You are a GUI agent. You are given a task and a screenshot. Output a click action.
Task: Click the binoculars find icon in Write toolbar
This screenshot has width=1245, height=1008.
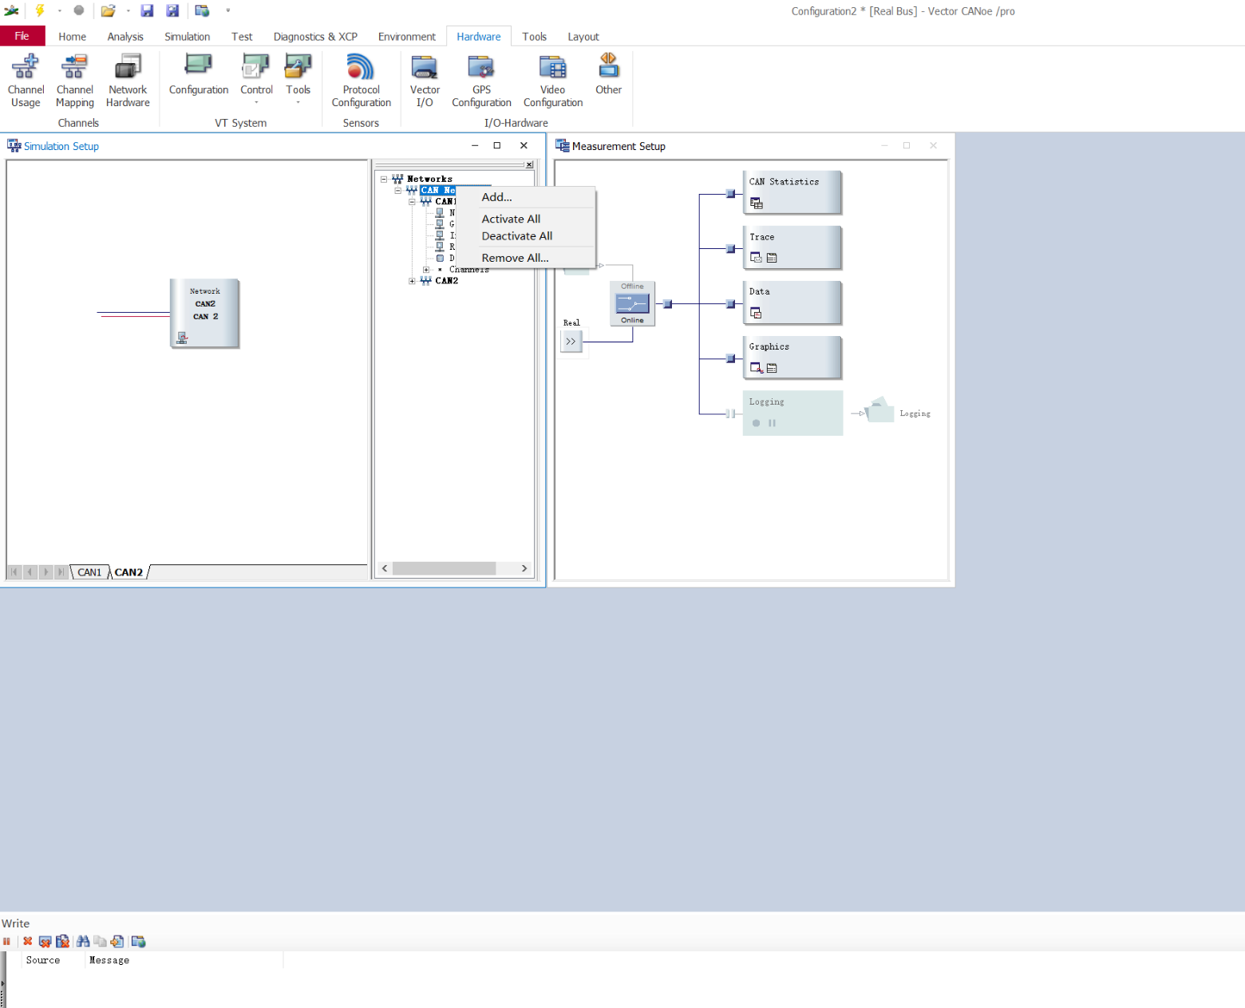tap(83, 942)
